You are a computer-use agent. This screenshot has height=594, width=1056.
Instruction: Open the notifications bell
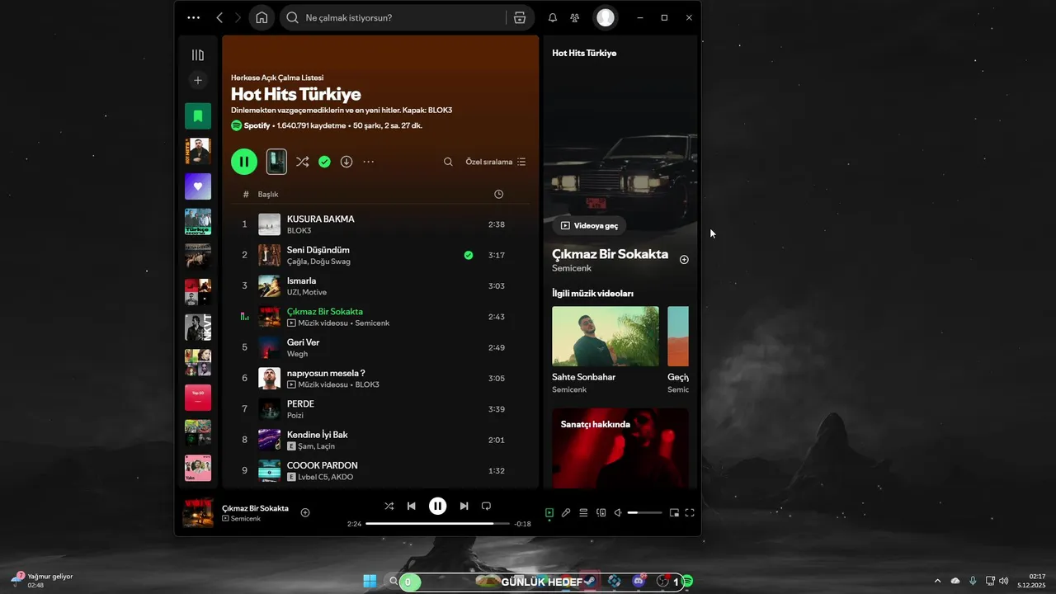(553, 17)
